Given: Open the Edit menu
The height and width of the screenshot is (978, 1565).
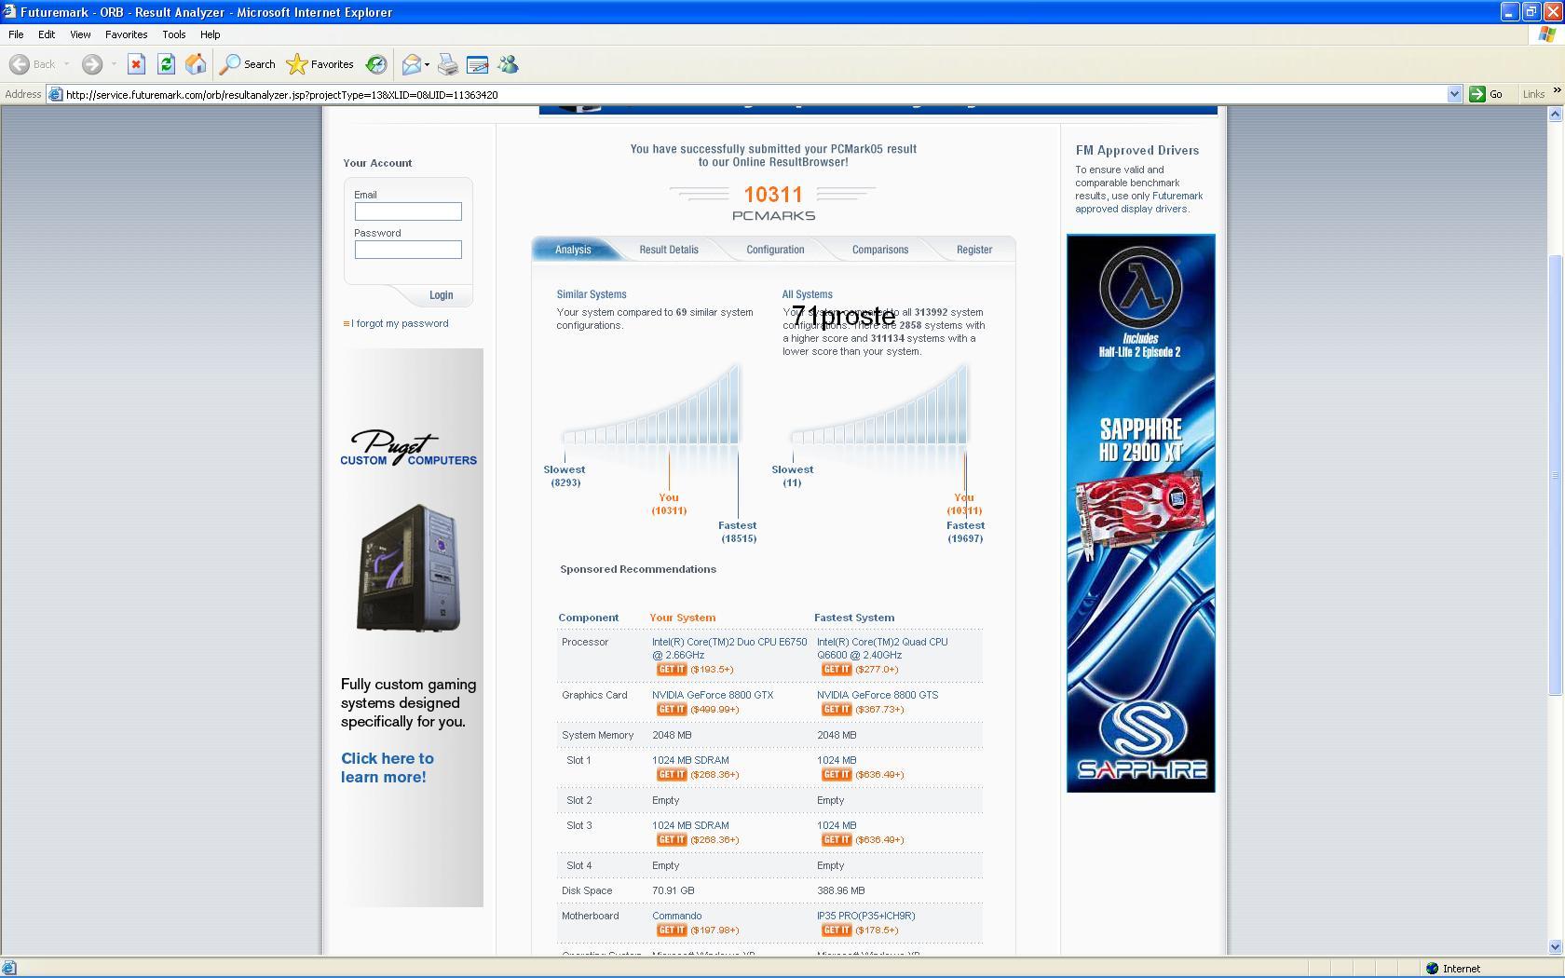Looking at the screenshot, I should click(47, 34).
